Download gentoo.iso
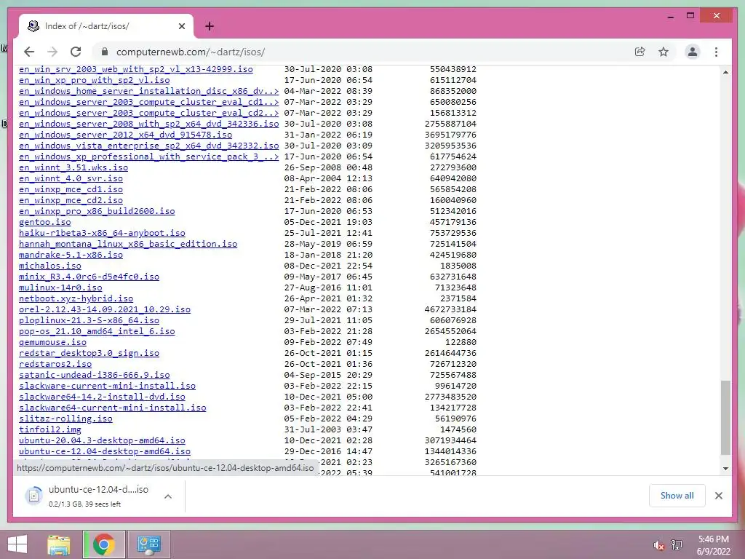This screenshot has height=559, width=745. pos(44,223)
